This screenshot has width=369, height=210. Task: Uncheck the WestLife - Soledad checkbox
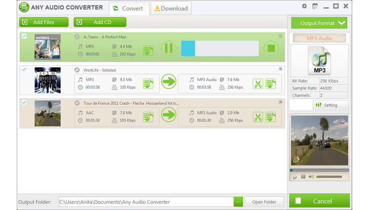(24, 69)
